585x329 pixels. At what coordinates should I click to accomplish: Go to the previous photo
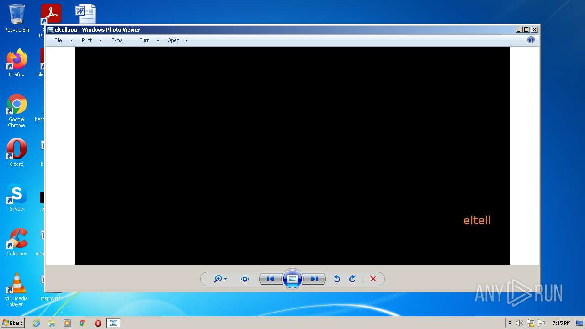click(271, 279)
